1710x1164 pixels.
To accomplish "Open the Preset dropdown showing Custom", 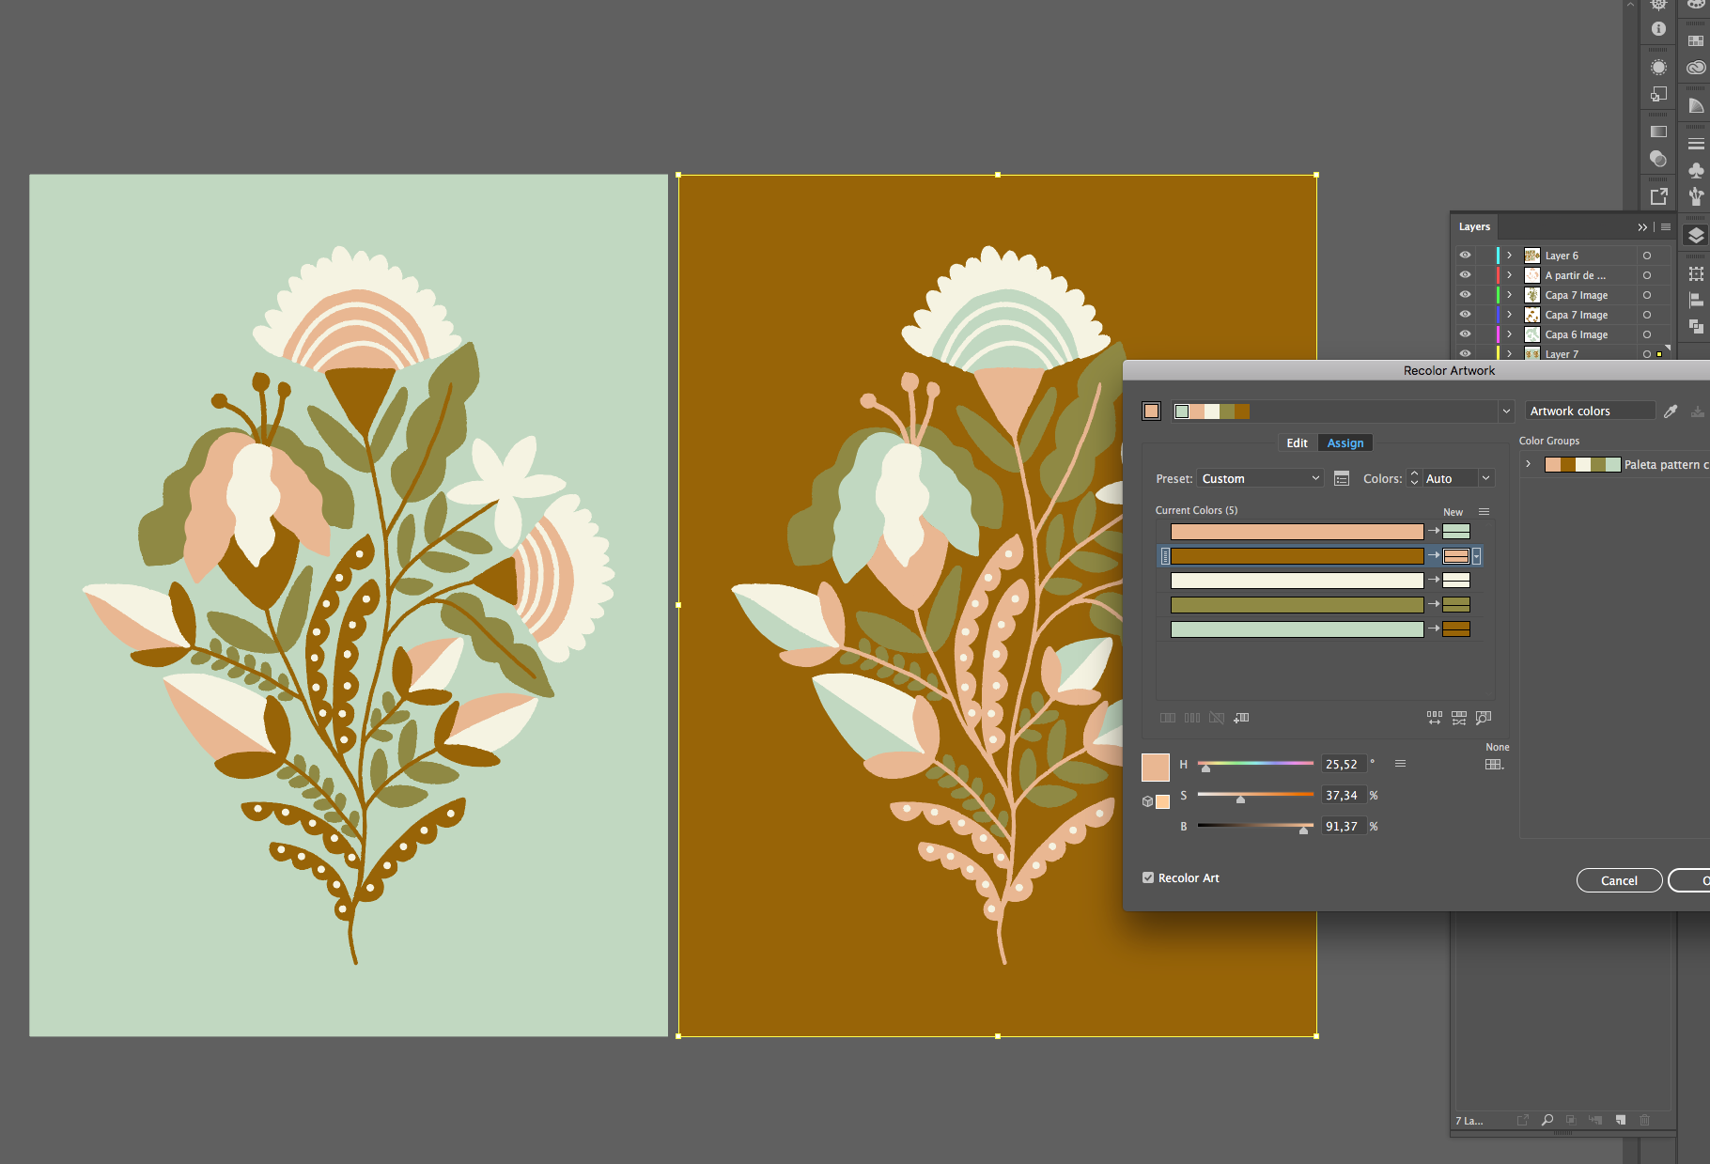I will [x=1260, y=478].
